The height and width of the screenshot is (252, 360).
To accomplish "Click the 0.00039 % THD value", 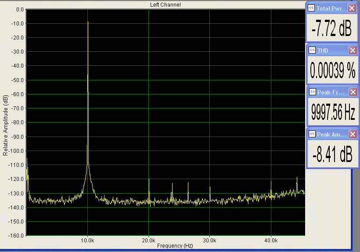I will click(332, 70).
